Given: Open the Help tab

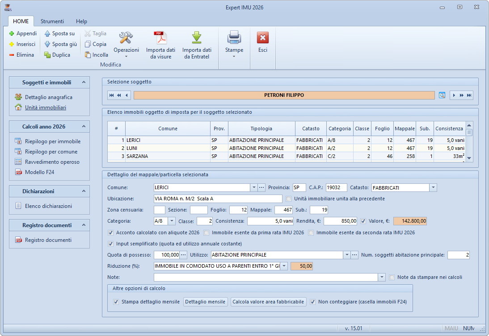Looking at the screenshot, I should (81, 21).
